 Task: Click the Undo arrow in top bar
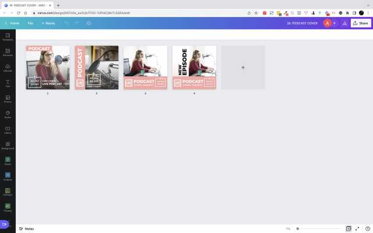[66, 23]
